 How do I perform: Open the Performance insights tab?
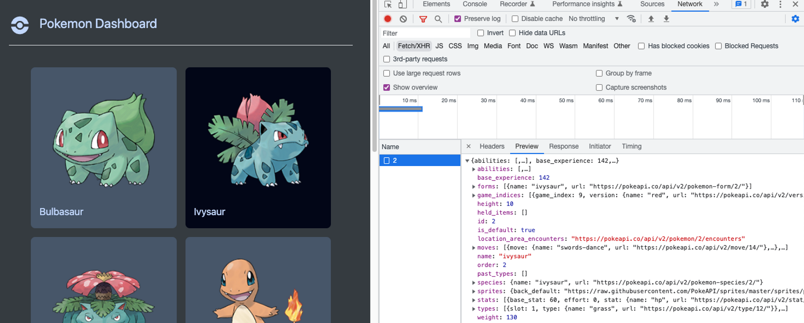click(x=587, y=4)
